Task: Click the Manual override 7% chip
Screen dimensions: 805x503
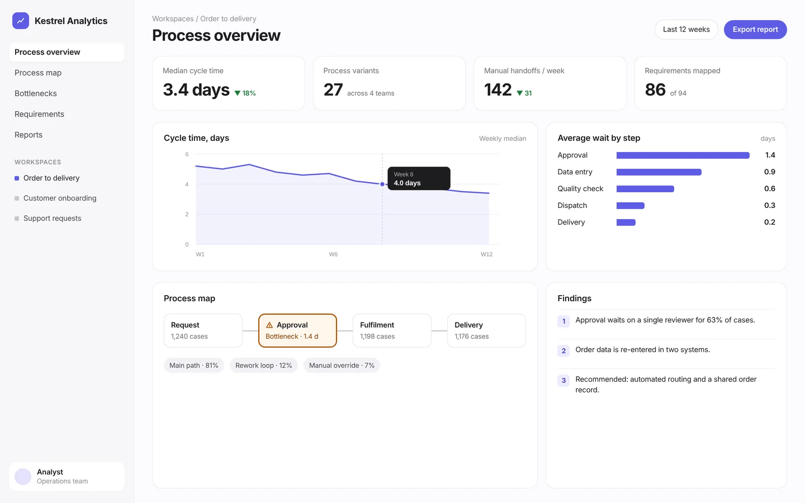Action: tap(342, 366)
